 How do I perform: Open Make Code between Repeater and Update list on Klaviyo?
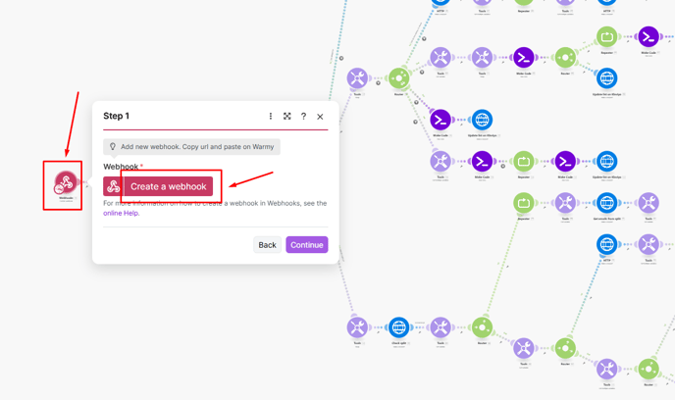click(565, 162)
